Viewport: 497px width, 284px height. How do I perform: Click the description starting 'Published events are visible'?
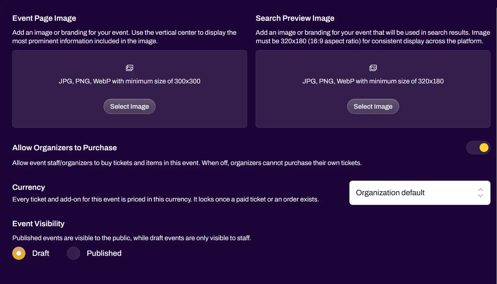[x=132, y=238]
